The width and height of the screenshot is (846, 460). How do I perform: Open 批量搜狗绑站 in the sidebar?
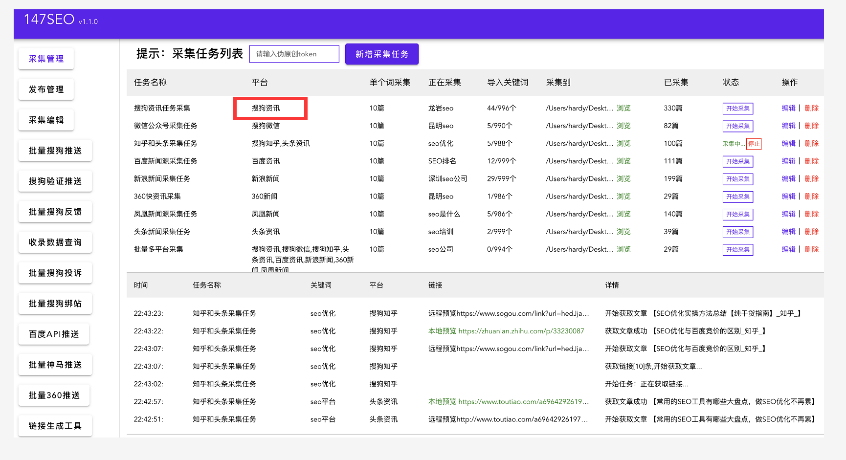(55, 304)
